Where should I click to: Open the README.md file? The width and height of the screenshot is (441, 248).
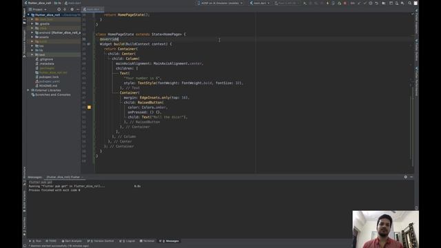click(x=46, y=85)
